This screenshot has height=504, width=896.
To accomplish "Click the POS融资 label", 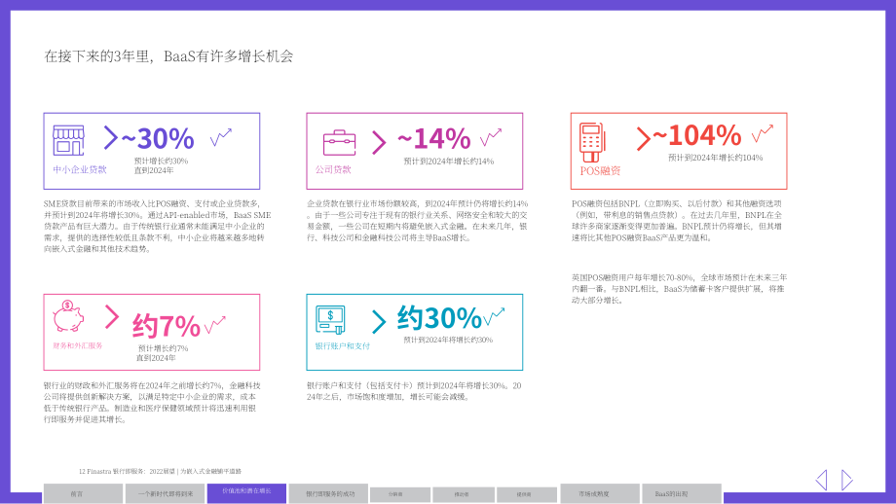I will pos(600,170).
